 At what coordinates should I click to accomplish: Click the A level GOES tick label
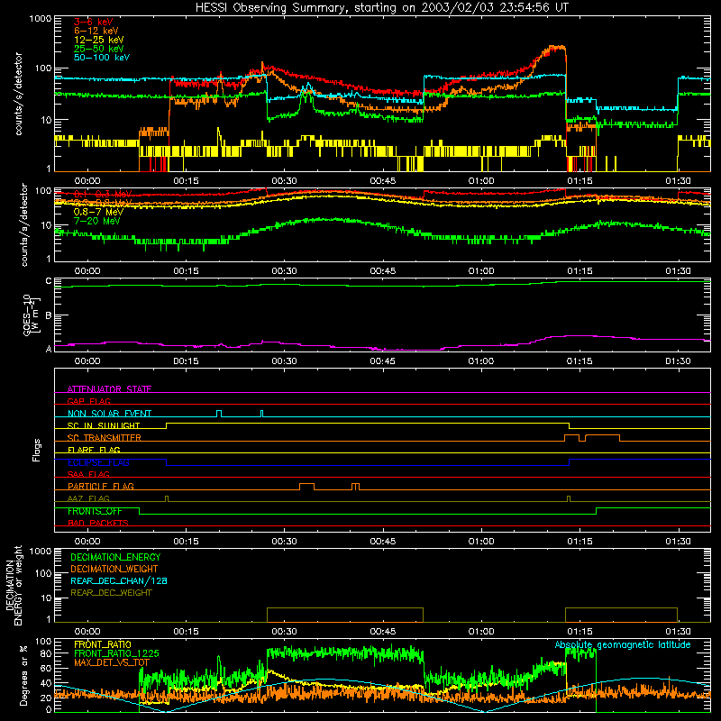pos(49,349)
